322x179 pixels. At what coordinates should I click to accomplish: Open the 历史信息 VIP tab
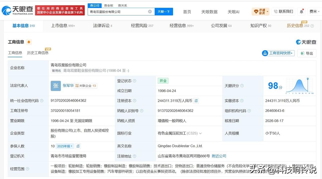[x=298, y=26]
